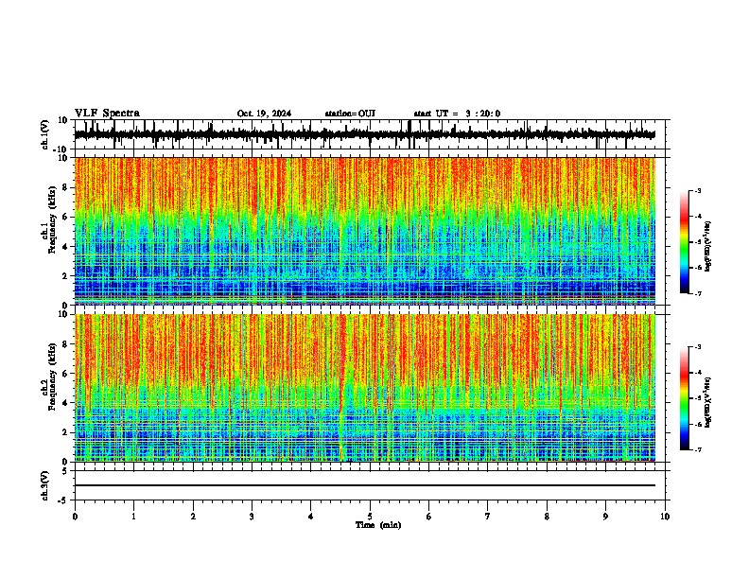Click the ch.2 color bar log(PSD) label
This screenshot has width=749, height=579.
click(x=707, y=402)
